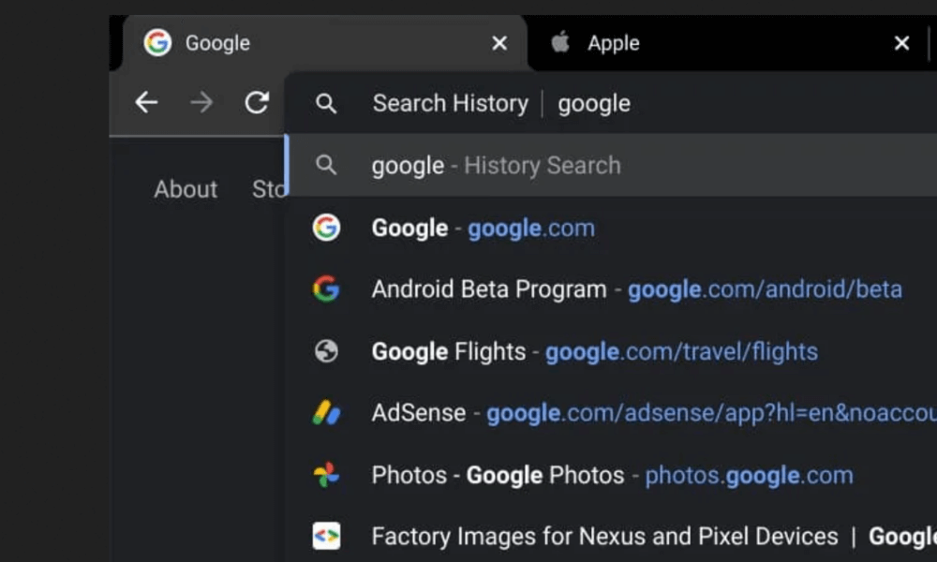
Task: Click the back navigation arrow
Action: point(146,102)
